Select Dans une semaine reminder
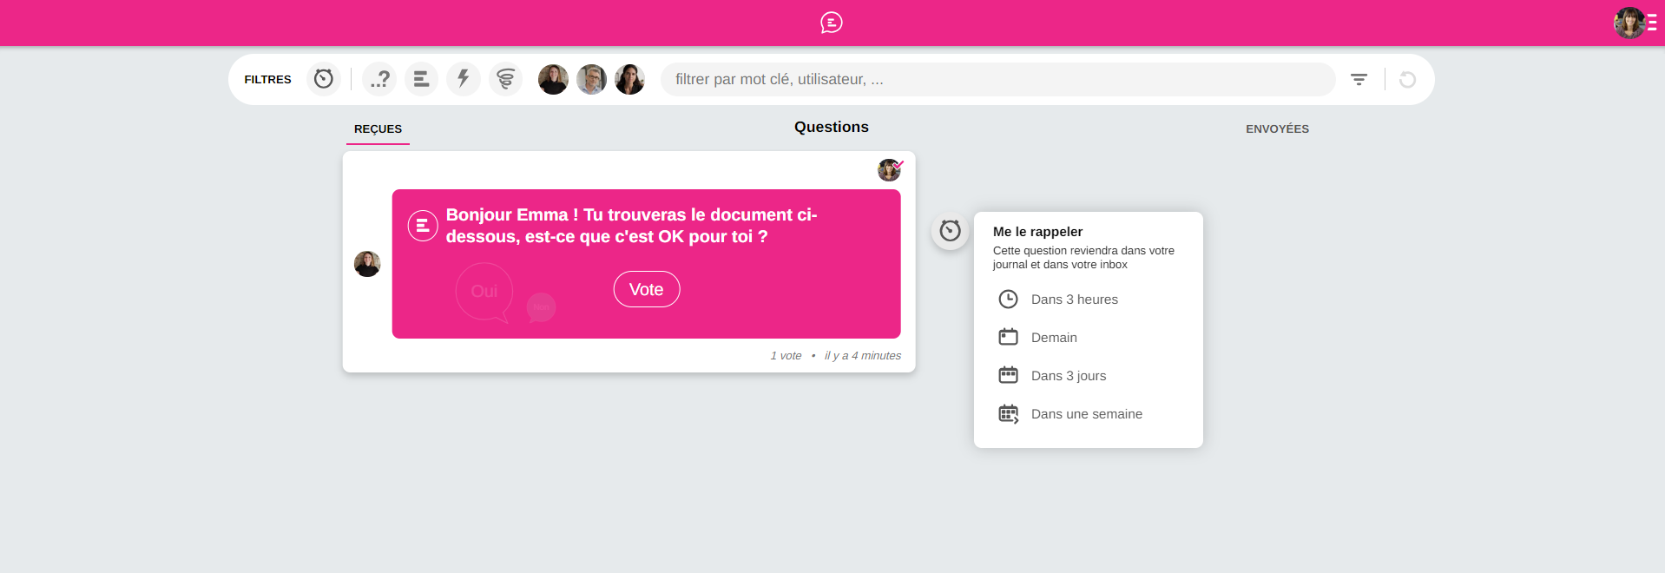The image size is (1665, 573). [x=1086, y=414]
